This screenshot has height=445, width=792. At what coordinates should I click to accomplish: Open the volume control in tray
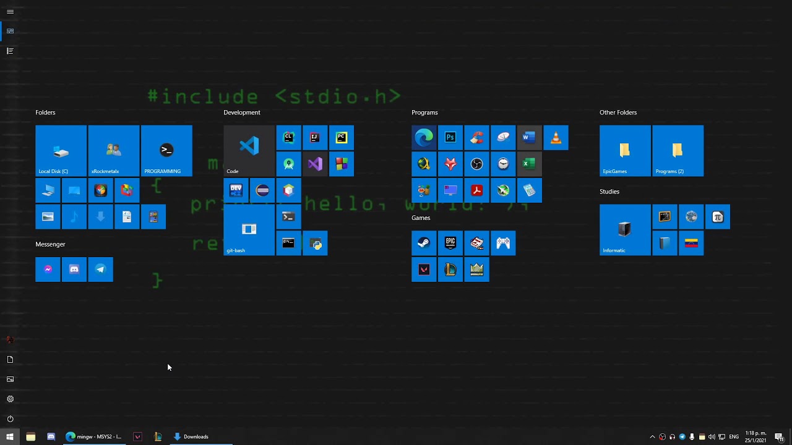point(712,437)
